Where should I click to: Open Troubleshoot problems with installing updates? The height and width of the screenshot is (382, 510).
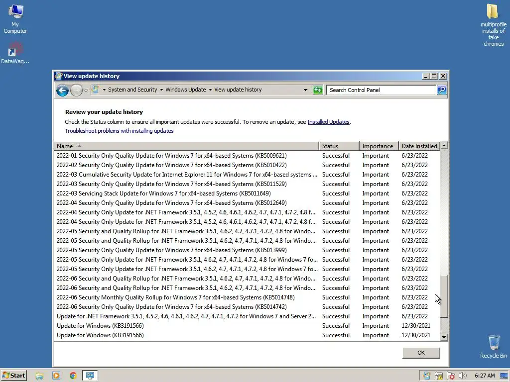coord(119,131)
